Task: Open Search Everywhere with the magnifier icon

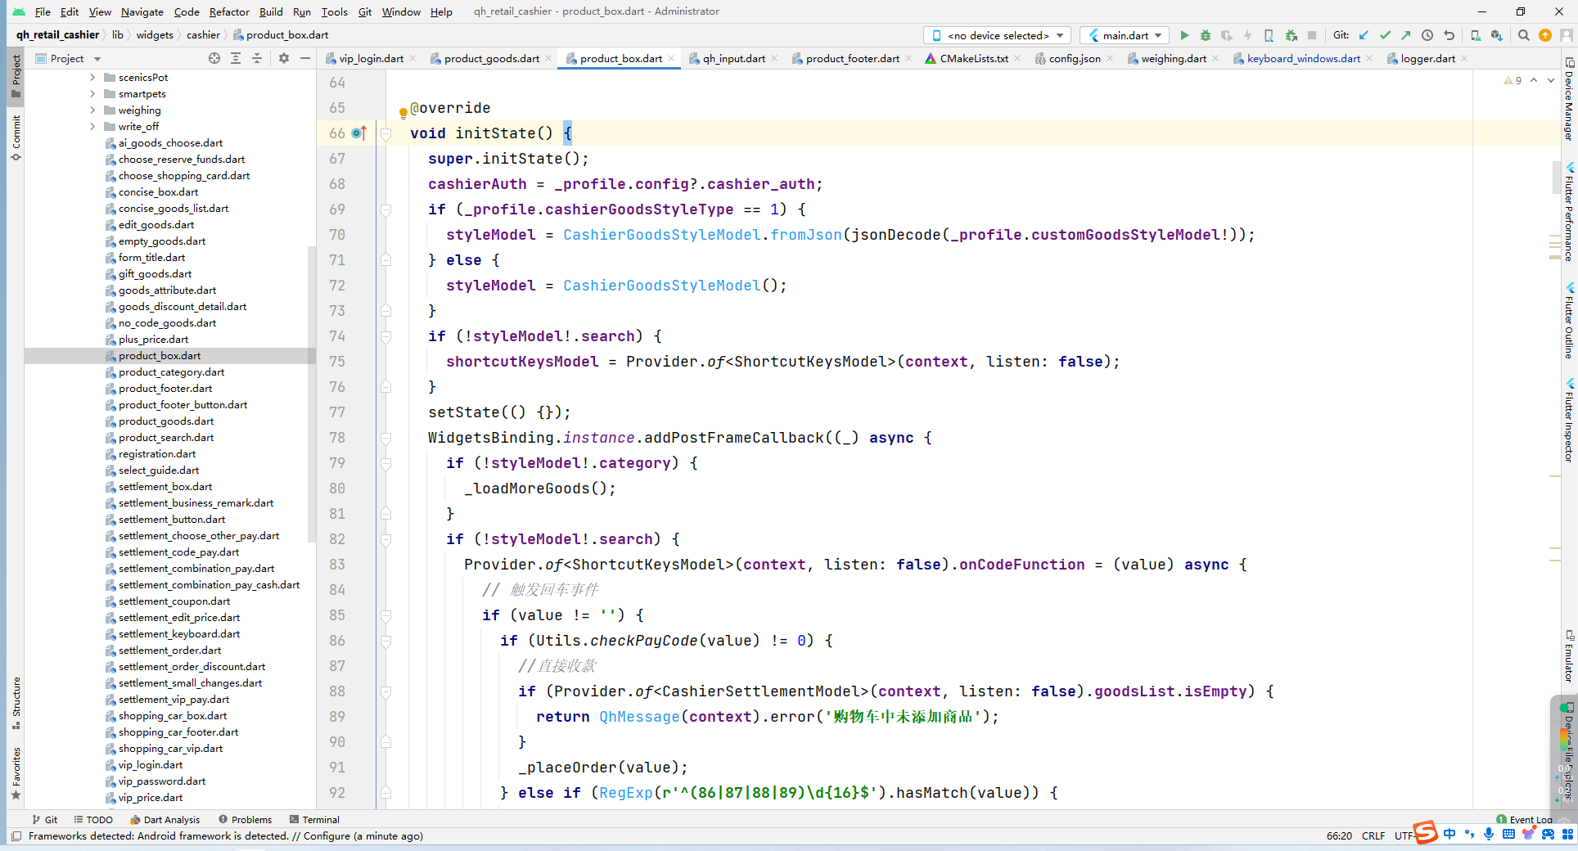Action: [x=1523, y=35]
